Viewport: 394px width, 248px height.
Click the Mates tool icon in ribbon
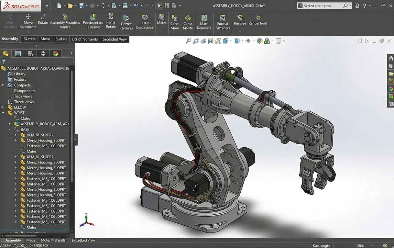click(x=162, y=17)
